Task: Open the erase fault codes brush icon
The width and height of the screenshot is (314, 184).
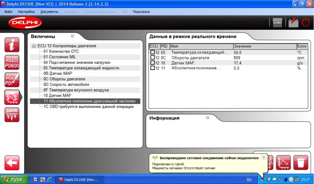Action: [12, 80]
